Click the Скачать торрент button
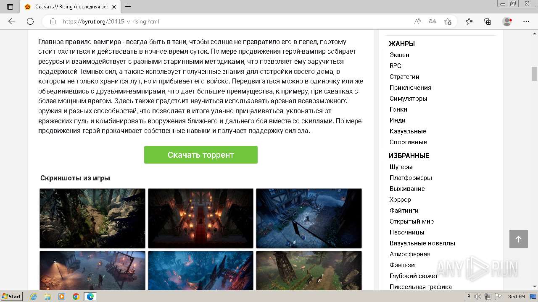538x302 pixels. click(200, 155)
